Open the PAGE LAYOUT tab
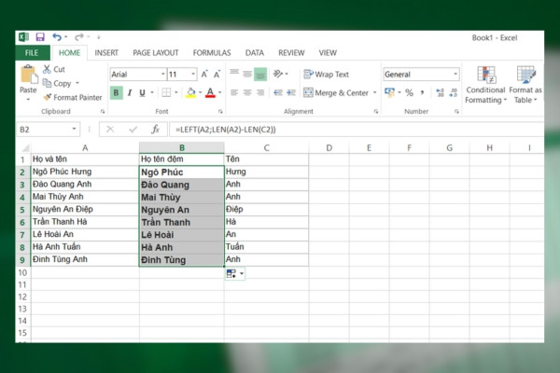 [x=156, y=53]
